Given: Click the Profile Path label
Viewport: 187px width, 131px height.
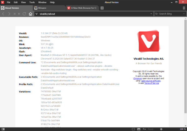Looking at the screenshot, I should [26, 84].
